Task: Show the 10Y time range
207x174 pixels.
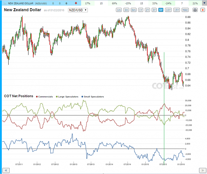Action: tap(168, 10)
